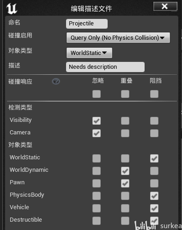
Task: Uncheck the Visibility 忽略 checkbox
Action: (x=97, y=121)
